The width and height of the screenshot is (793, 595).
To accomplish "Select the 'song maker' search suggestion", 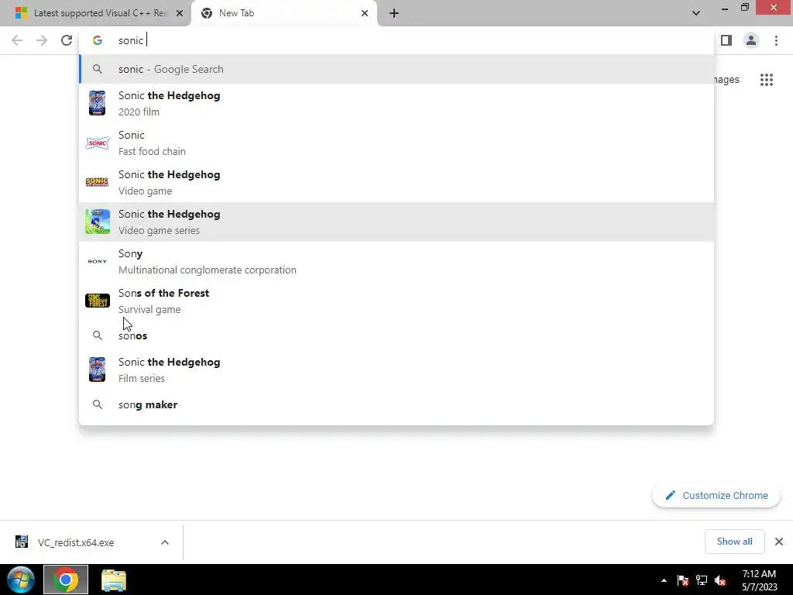I will [x=396, y=404].
